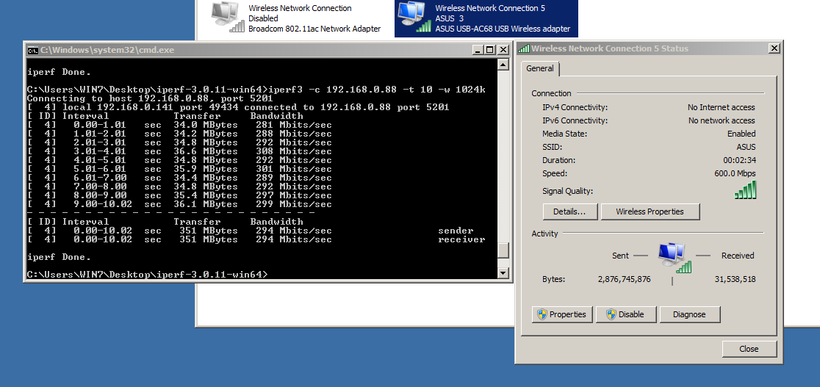Select the ASUS USB-AC68 wireless connection icon
The height and width of the screenshot is (387, 820).
(413, 17)
